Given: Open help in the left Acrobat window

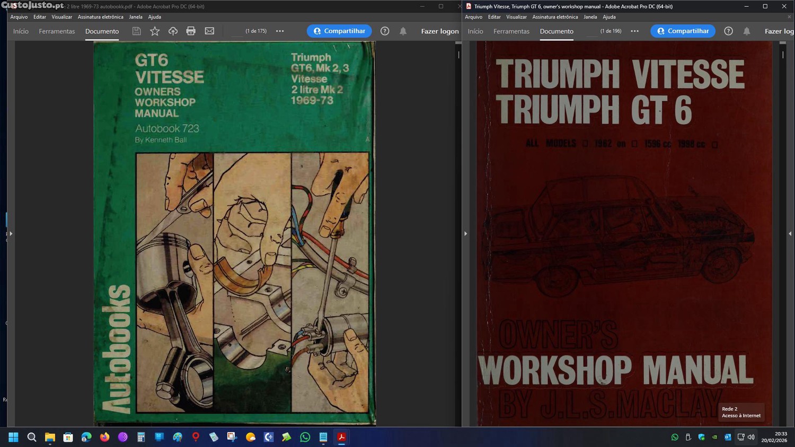Looking at the screenshot, I should [x=385, y=31].
